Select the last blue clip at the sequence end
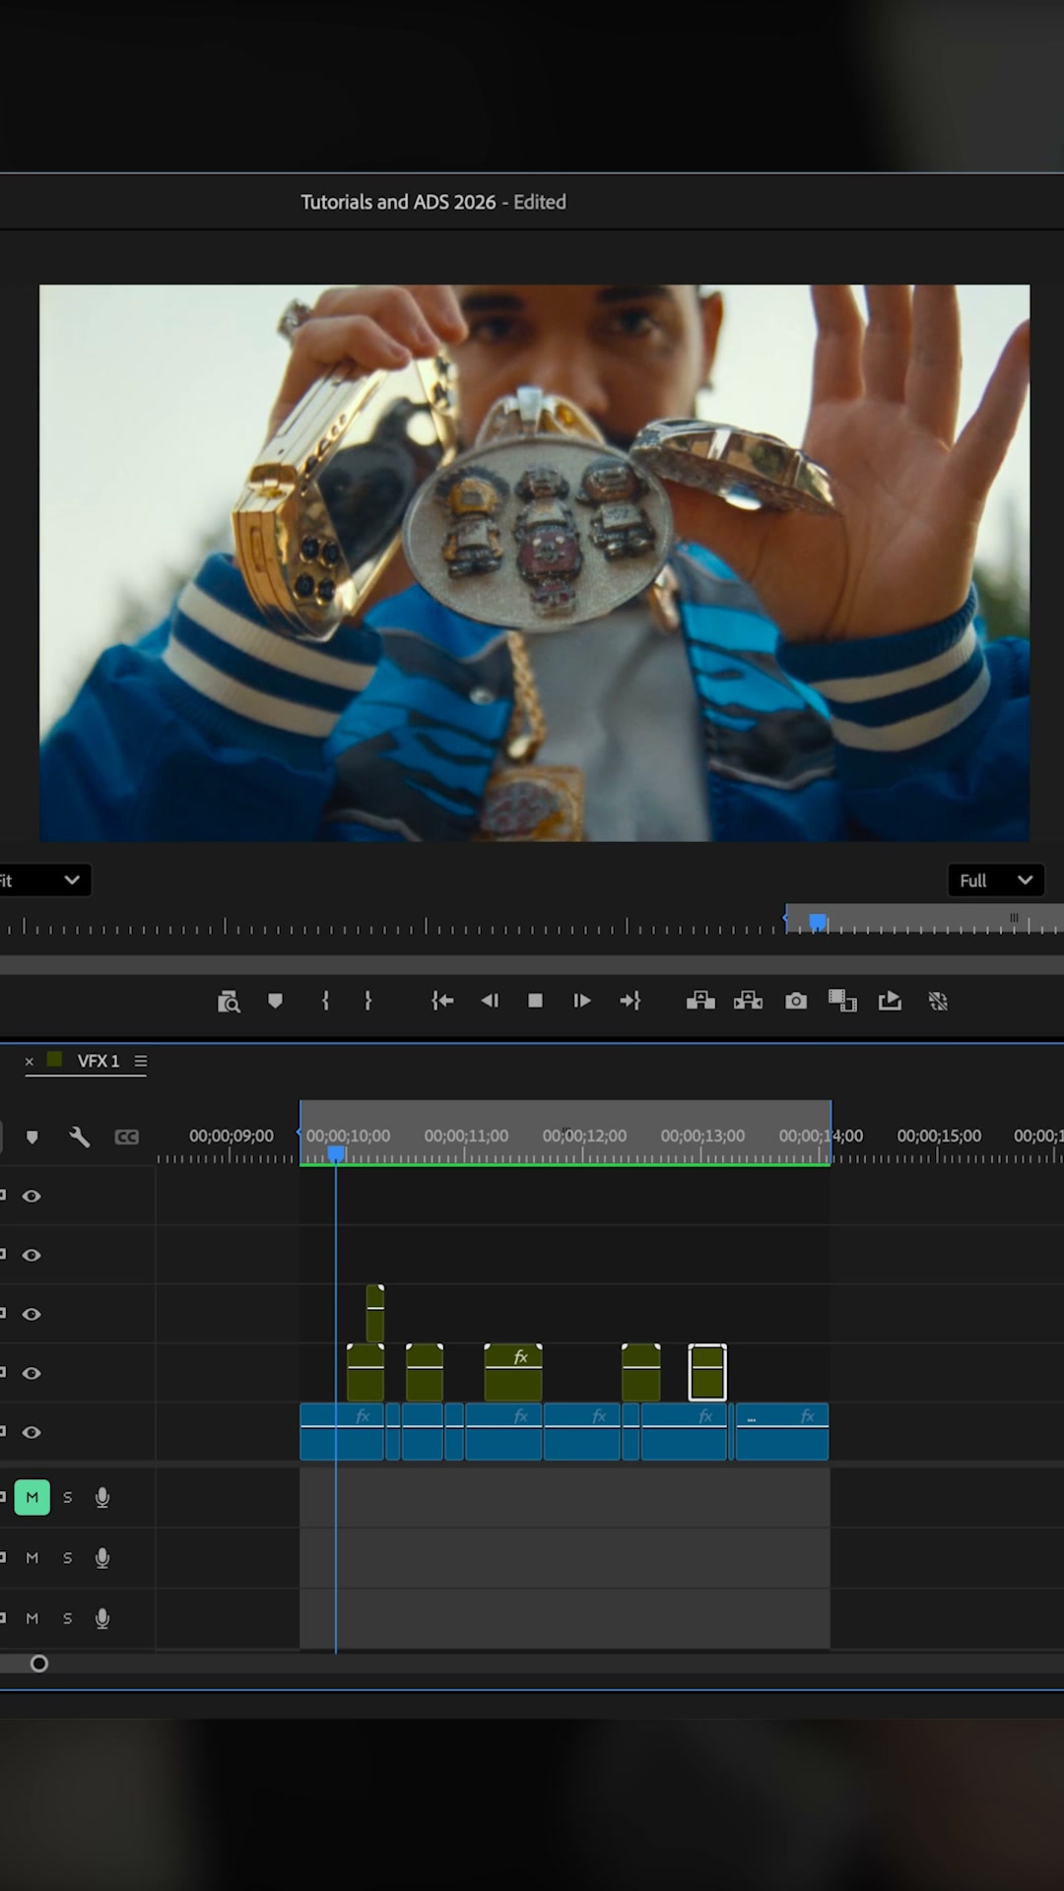This screenshot has height=1891, width=1064. coord(782,1431)
